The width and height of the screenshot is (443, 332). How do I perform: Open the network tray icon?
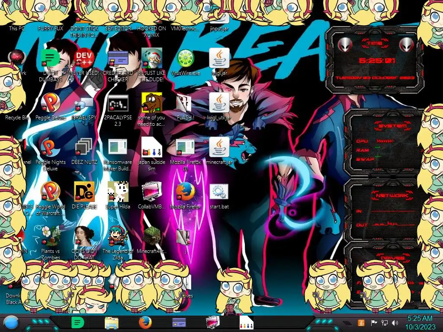(x=385, y=322)
